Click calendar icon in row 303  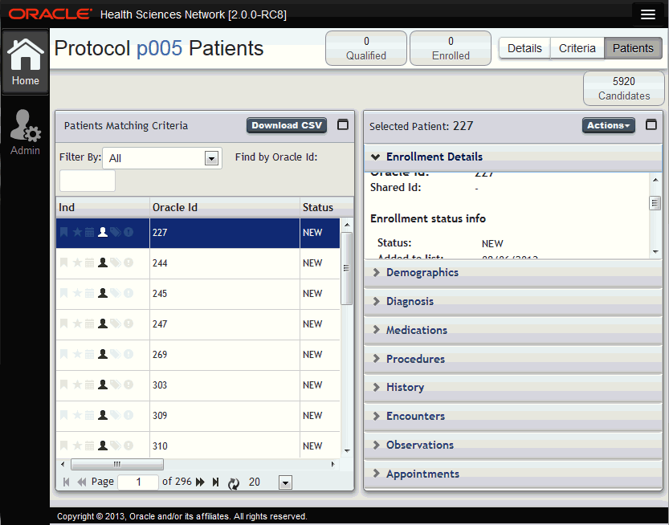point(90,385)
